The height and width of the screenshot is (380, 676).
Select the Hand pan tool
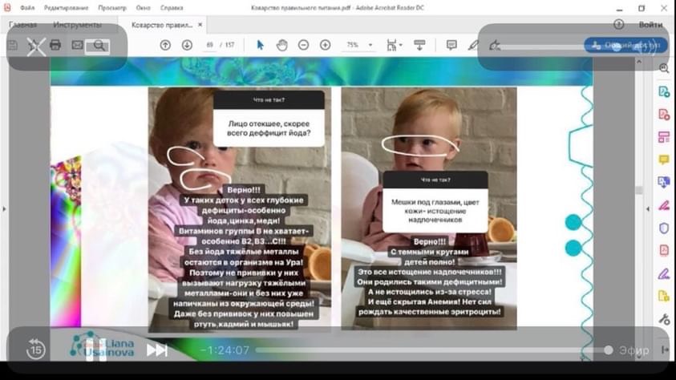[x=282, y=45]
